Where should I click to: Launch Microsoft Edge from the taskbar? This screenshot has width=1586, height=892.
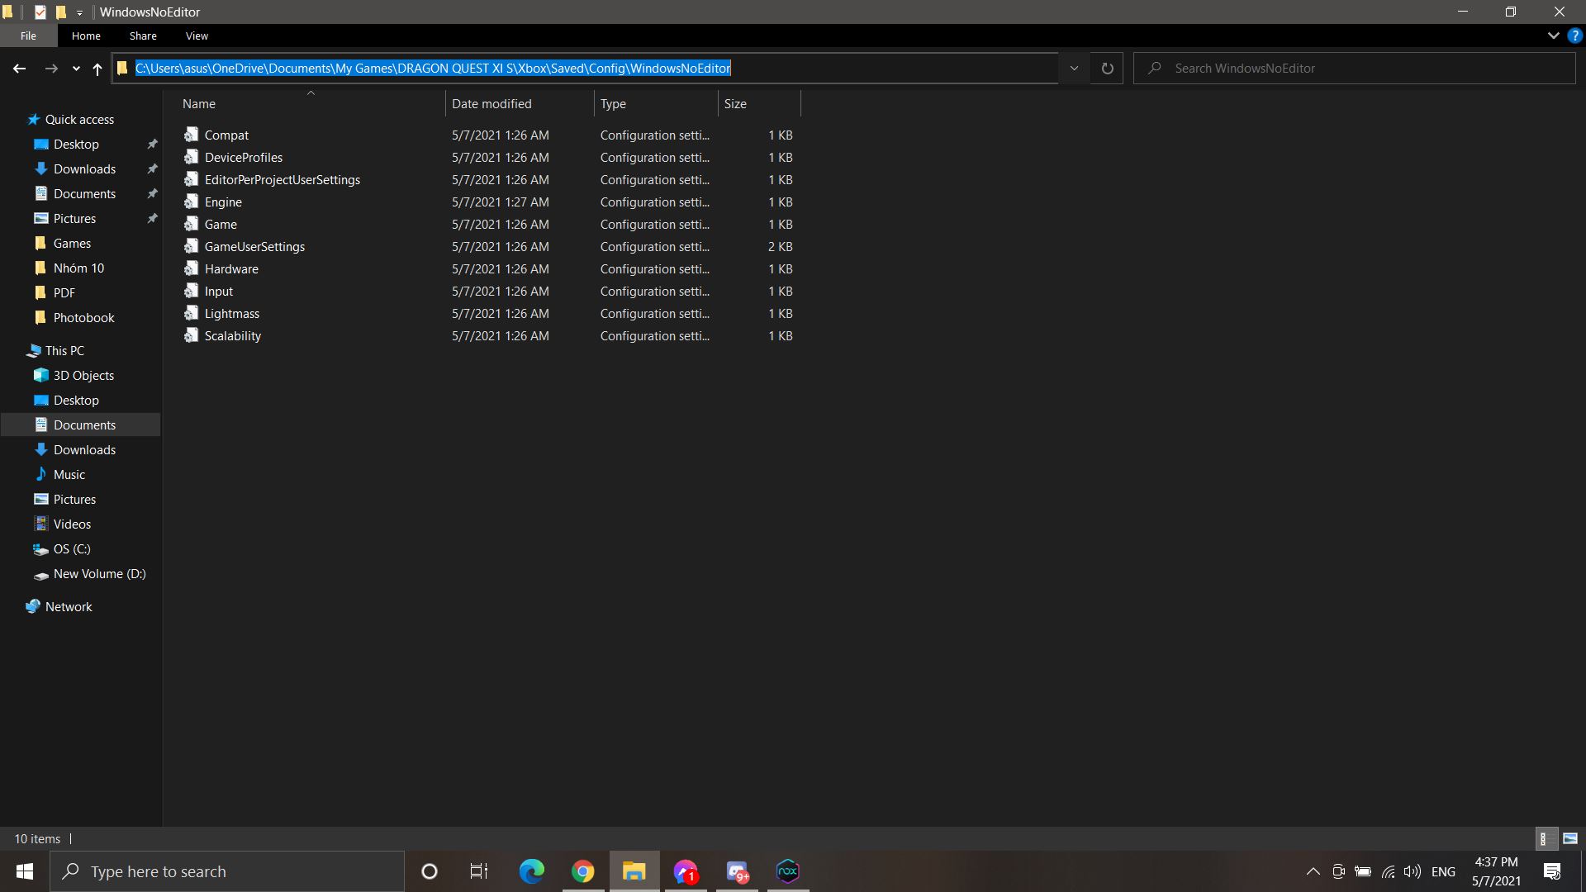(531, 871)
